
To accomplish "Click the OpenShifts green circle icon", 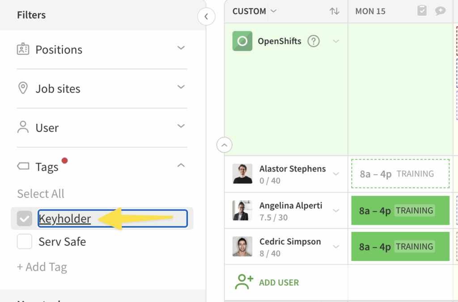I will pos(242,41).
